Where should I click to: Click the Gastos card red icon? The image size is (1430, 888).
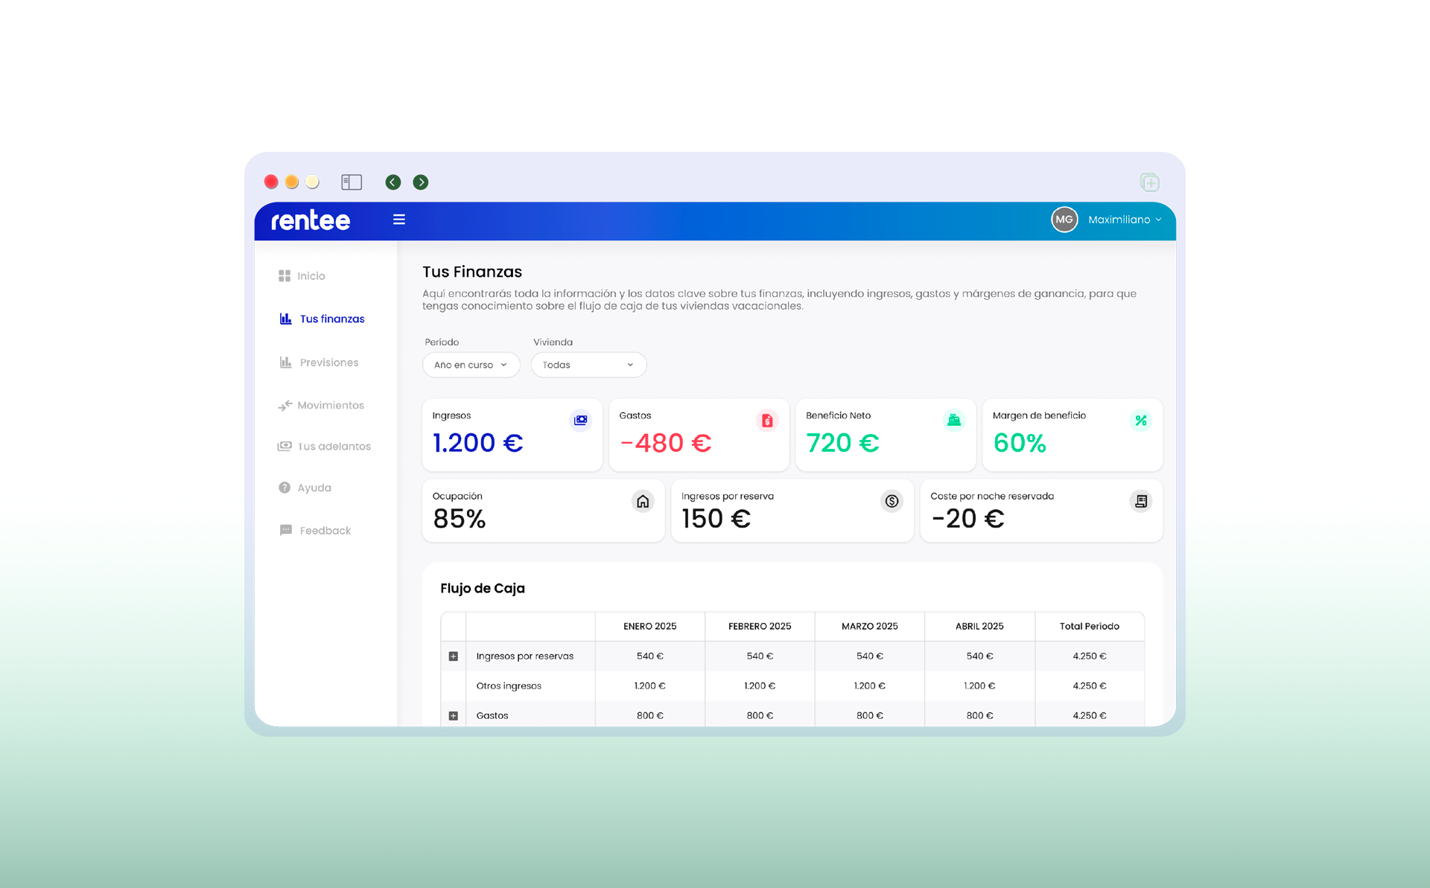click(x=767, y=421)
